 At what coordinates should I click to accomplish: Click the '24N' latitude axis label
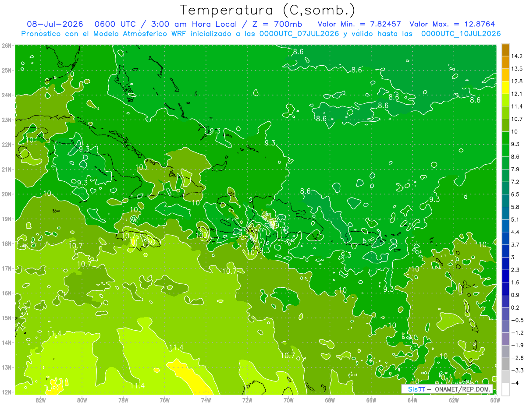pos(6,95)
